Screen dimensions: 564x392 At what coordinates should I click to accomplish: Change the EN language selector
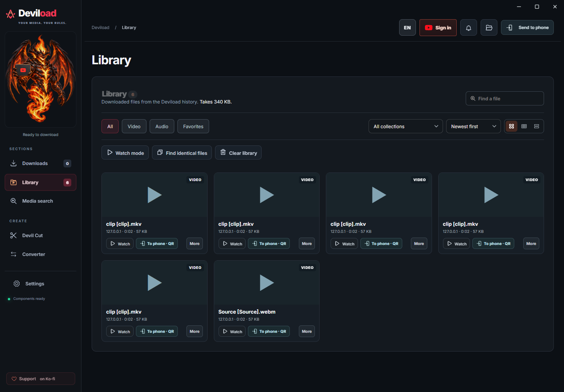pos(407,27)
